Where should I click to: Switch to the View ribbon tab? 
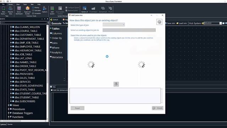(x=18, y=4)
